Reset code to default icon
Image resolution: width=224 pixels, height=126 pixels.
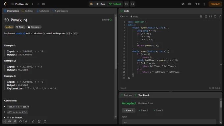click(x=215, y=16)
